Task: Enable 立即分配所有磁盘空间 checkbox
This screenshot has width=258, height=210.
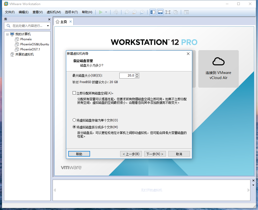Action: [74, 93]
